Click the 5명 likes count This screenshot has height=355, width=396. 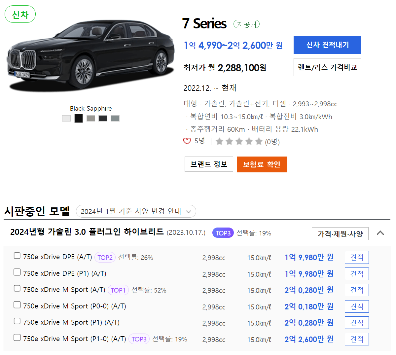coord(199,141)
